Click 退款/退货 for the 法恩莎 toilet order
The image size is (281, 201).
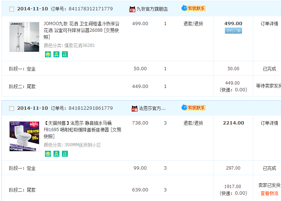click(x=193, y=123)
